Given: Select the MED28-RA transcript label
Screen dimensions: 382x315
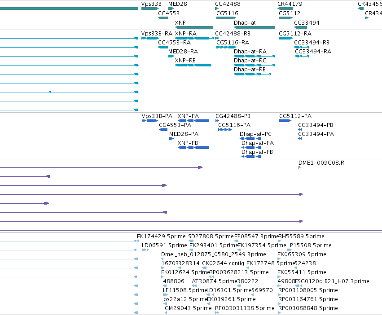Looking at the screenshot, I should pyautogui.click(x=183, y=52).
